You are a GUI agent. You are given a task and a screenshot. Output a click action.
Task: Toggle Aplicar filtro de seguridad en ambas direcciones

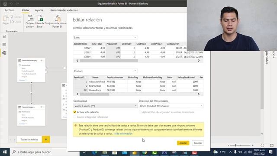click(x=140, y=112)
